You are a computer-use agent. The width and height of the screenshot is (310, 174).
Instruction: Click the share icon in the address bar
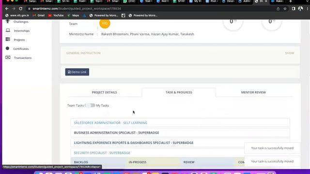click(x=278, y=9)
